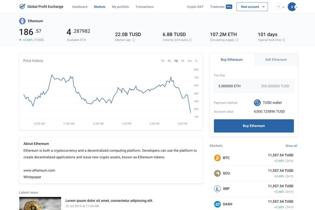The height and width of the screenshot is (210, 315).
Task: Open the Markets nav item
Action: [x=100, y=7]
